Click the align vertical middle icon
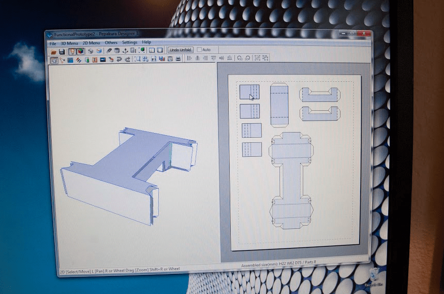Viewport: 444px width, 294px height. point(221,58)
